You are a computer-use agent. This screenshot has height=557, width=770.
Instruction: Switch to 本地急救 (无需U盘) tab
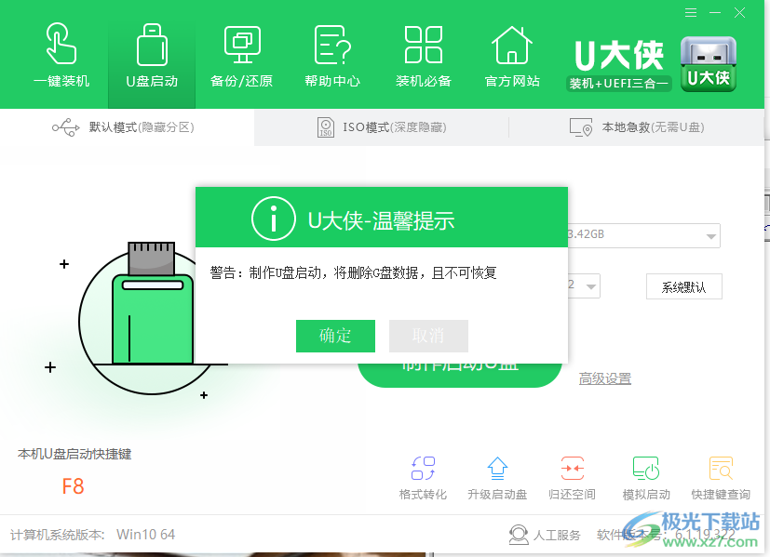[x=637, y=127]
